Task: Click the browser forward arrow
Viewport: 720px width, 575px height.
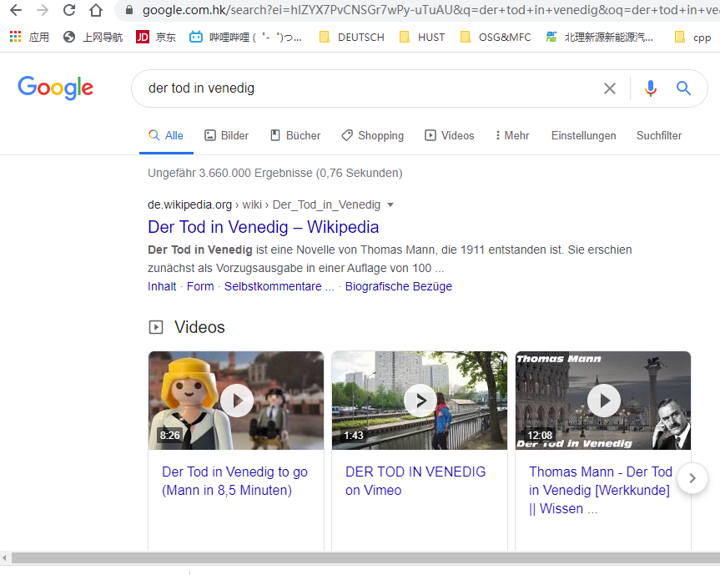Action: coord(43,10)
